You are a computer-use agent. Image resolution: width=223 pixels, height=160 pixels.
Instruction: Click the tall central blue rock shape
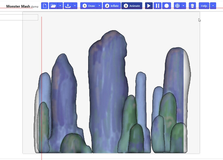[108, 91]
